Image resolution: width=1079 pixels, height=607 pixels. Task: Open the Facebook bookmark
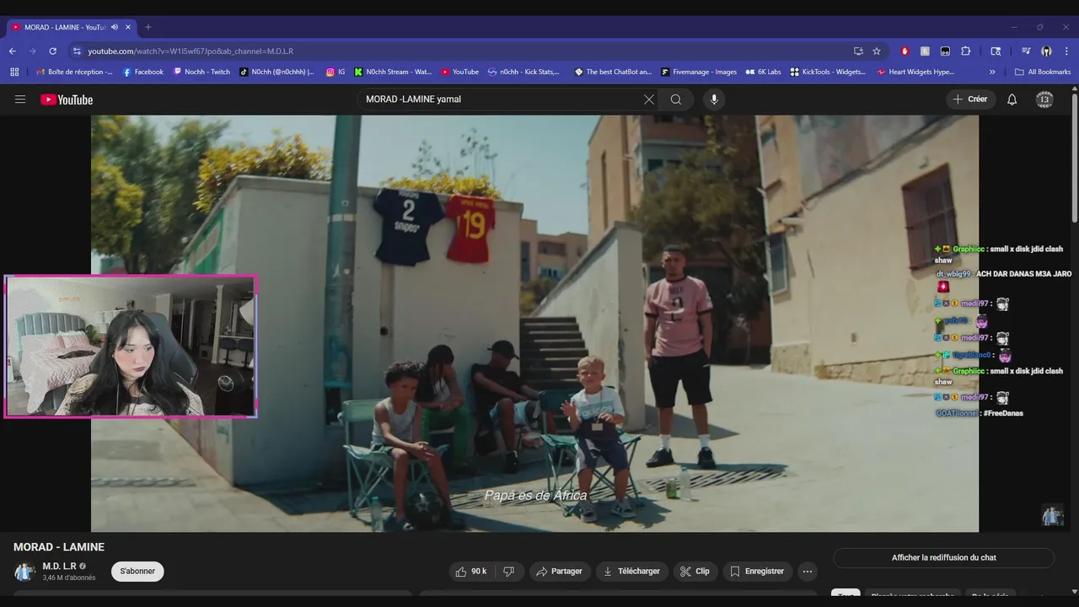tap(143, 73)
